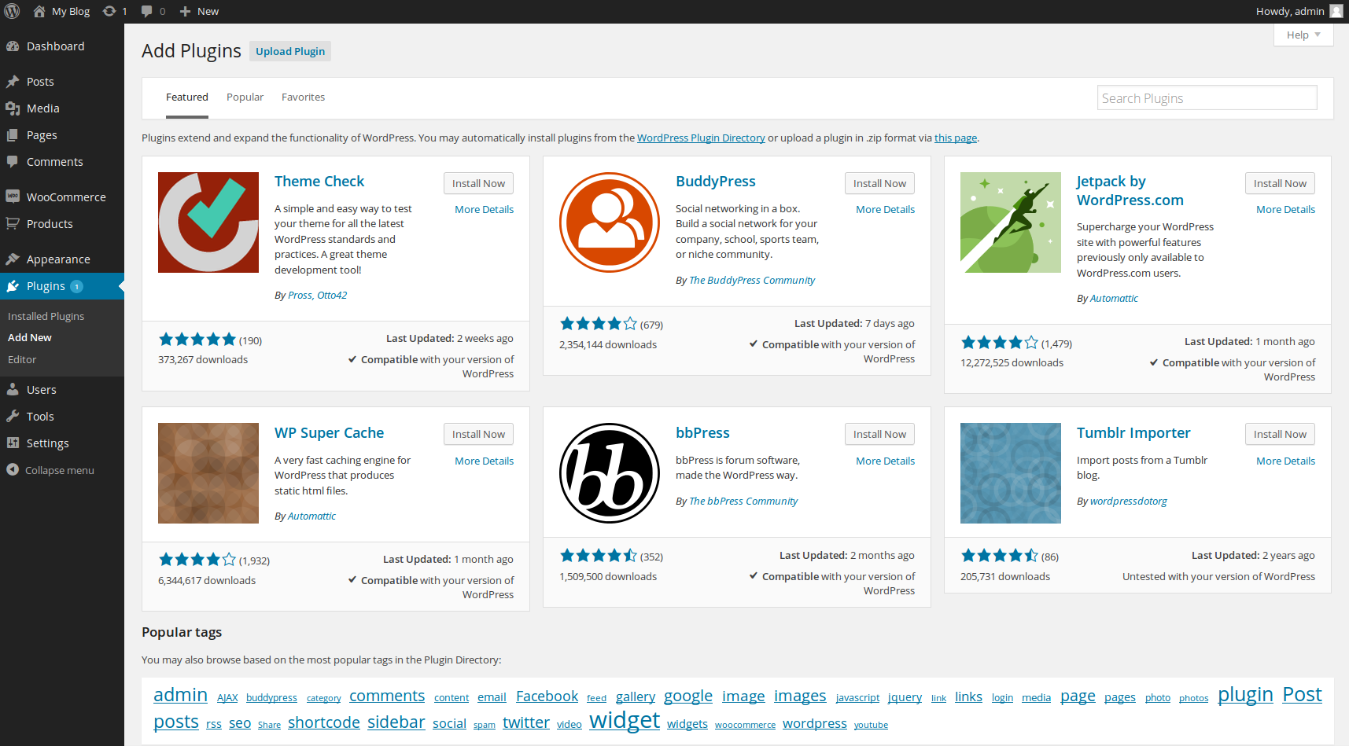Screen dimensions: 1349x746
Task: Install Jetpack by WordPress.com
Action: point(1280,183)
